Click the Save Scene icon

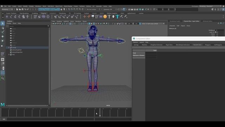(x=22, y=10)
